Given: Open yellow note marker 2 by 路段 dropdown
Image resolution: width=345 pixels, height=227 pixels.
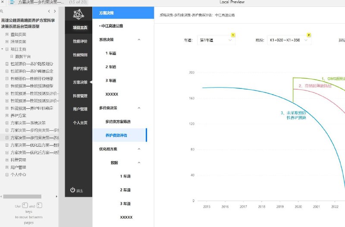Looking at the screenshot, I should [309, 35].
